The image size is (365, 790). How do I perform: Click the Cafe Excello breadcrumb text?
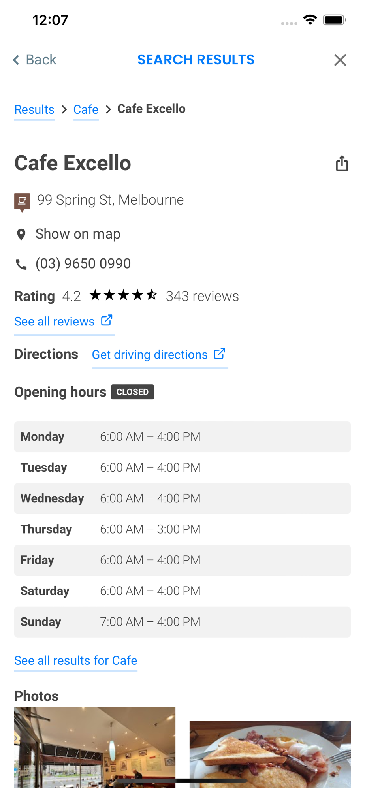(151, 109)
